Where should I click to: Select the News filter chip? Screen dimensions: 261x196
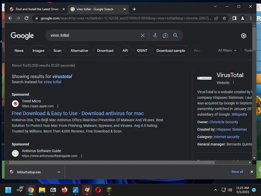click(x=19, y=51)
